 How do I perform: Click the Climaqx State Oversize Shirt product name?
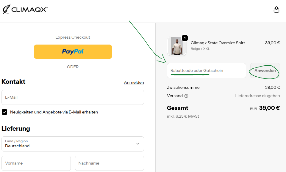pos(218,43)
